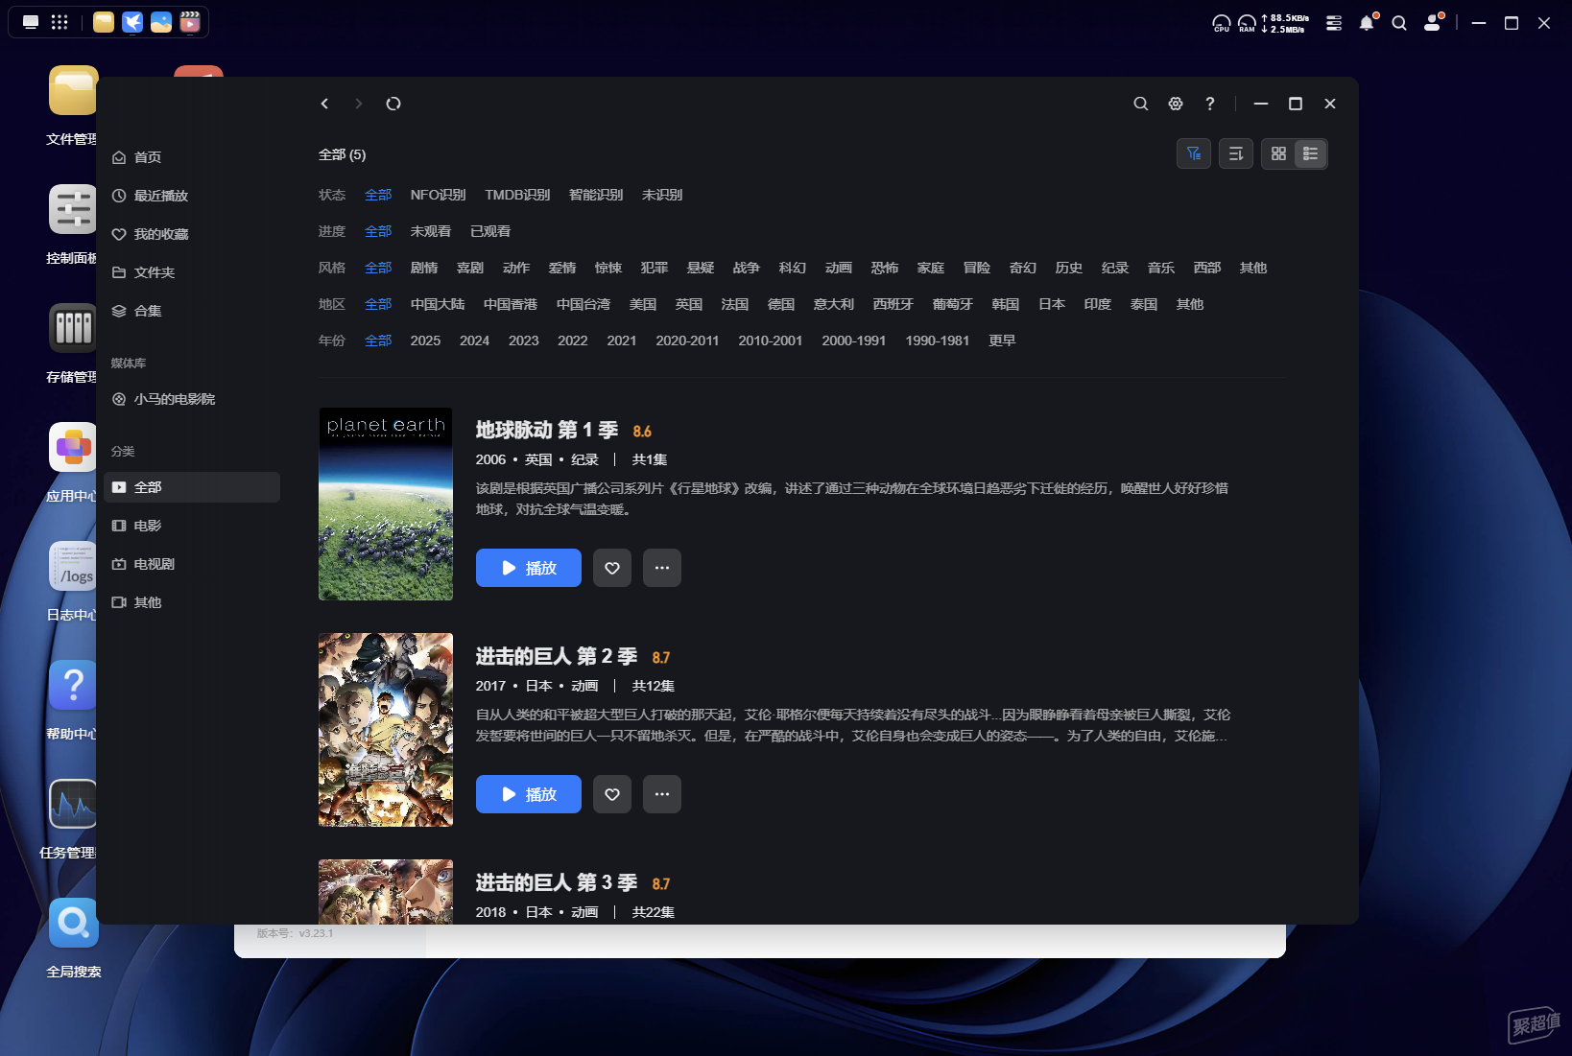
Task: Open the 进击的巨人 第3季 title
Action: coord(557,882)
